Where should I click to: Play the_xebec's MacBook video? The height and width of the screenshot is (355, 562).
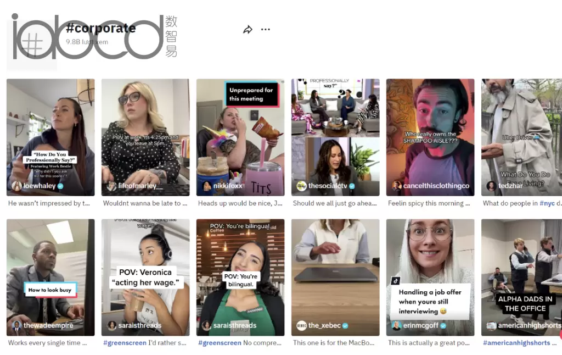pos(335,278)
